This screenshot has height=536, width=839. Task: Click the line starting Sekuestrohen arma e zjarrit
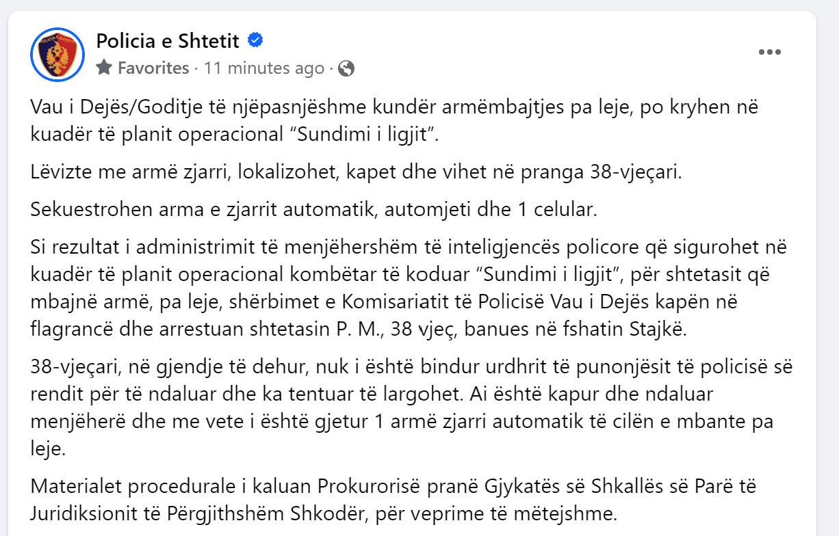pyautogui.click(x=314, y=209)
